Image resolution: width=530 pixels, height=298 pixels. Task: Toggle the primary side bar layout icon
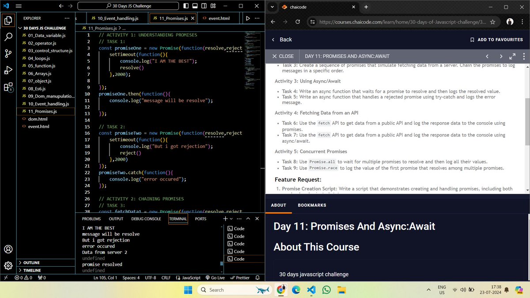coord(185,6)
